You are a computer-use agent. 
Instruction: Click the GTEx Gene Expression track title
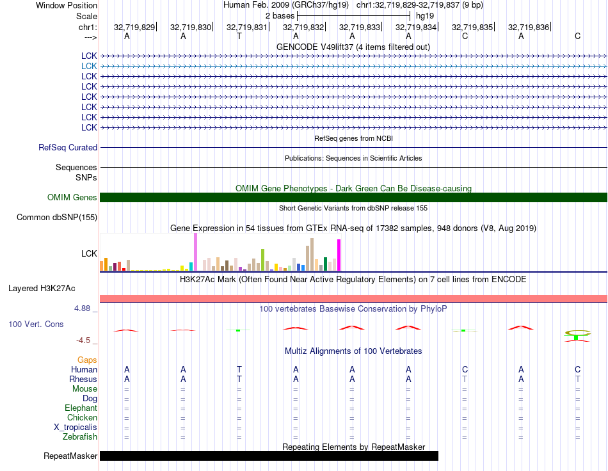click(x=353, y=228)
